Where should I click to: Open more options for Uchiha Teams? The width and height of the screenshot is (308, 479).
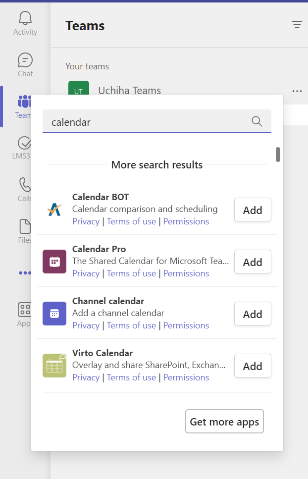297,91
